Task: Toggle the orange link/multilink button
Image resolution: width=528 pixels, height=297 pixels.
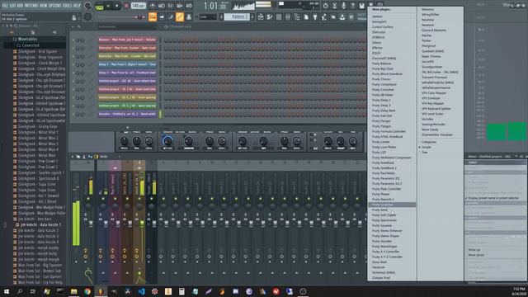Action: [x=180, y=16]
